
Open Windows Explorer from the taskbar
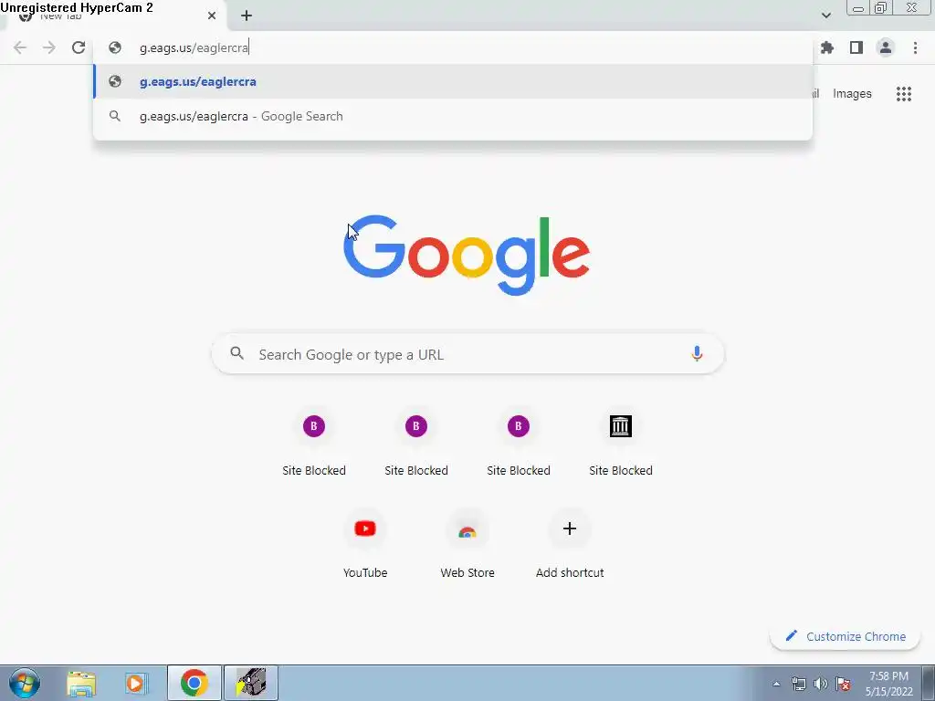coord(81,683)
